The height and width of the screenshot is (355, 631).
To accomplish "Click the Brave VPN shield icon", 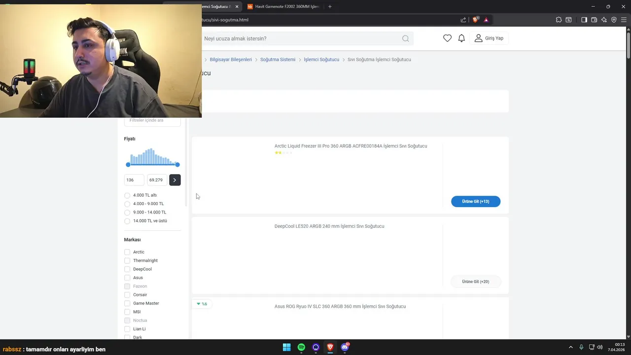I will 614,20.
